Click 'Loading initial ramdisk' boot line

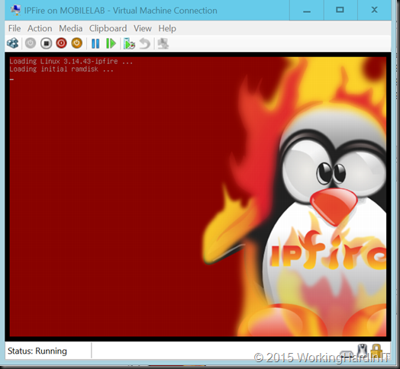[x=62, y=69]
